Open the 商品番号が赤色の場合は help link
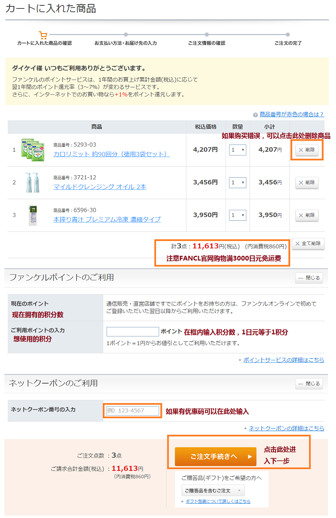 click(291, 114)
